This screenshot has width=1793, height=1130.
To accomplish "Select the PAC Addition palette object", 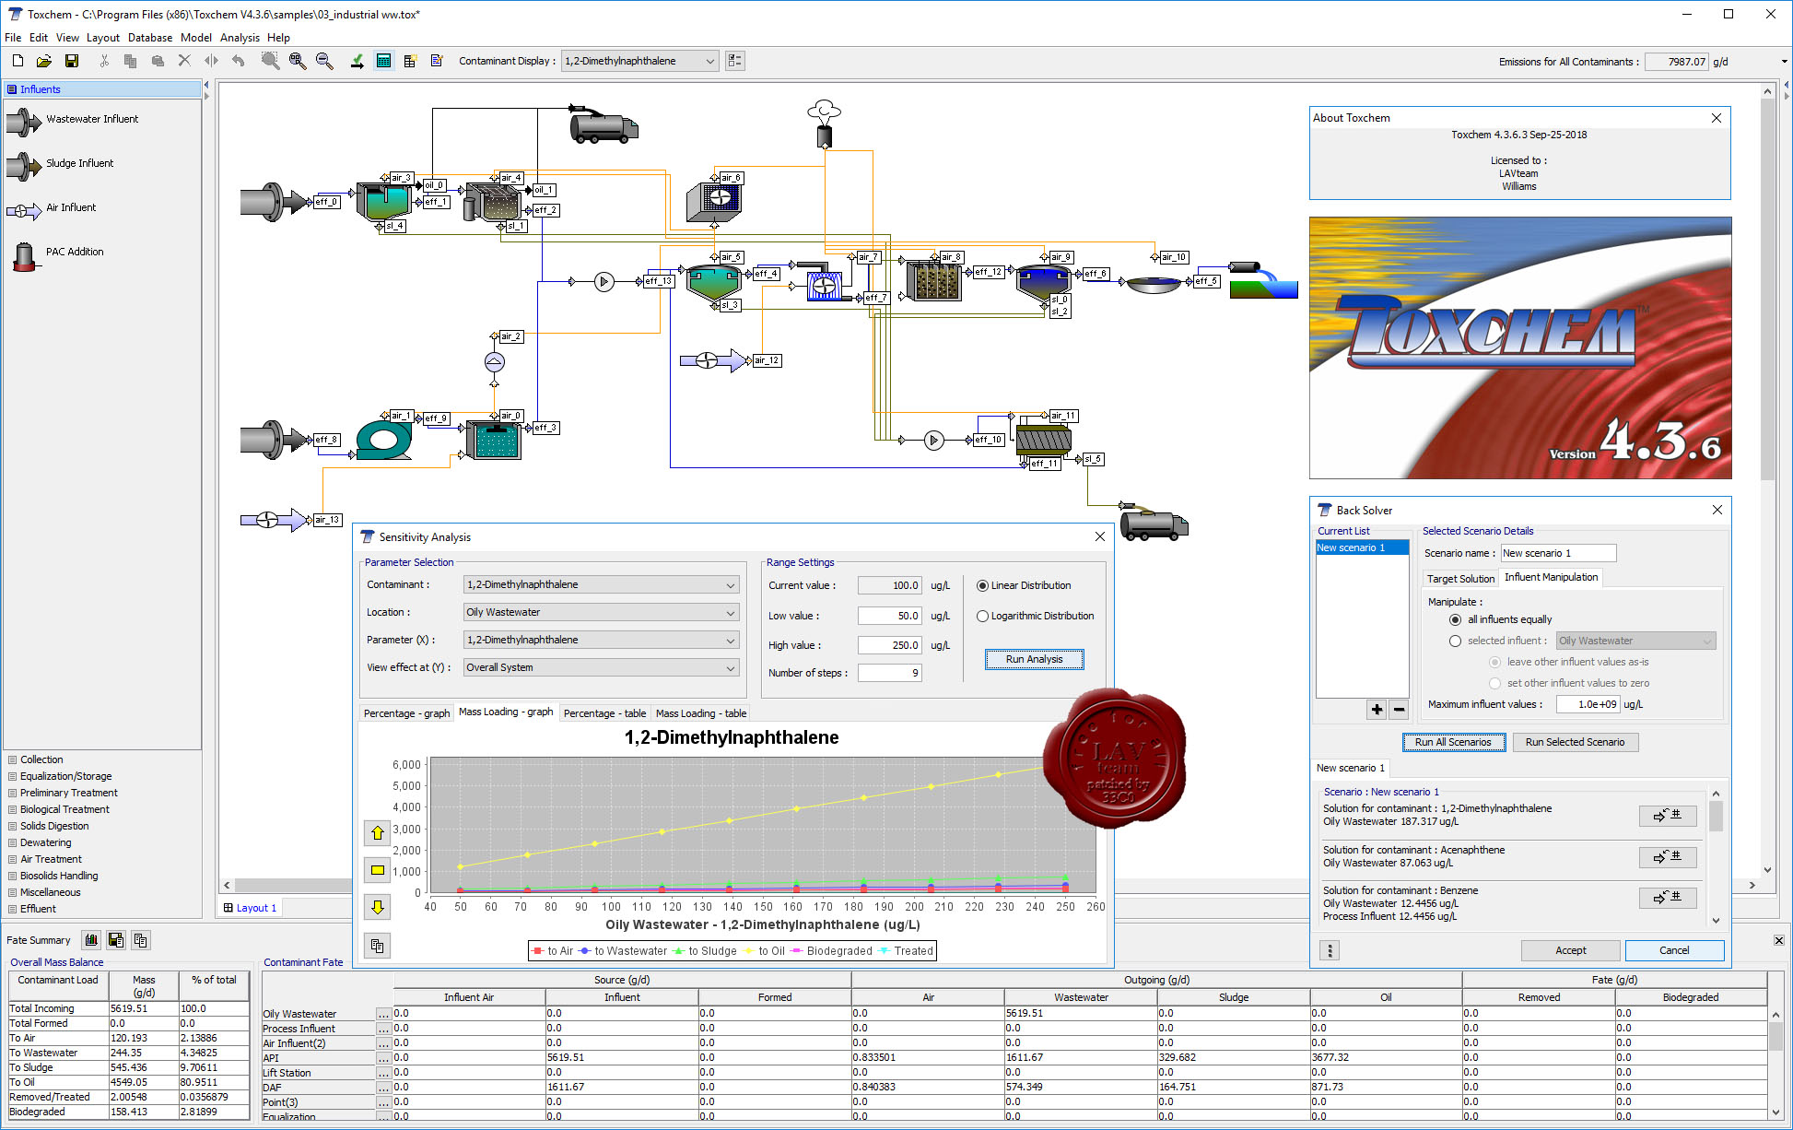I will [57, 253].
